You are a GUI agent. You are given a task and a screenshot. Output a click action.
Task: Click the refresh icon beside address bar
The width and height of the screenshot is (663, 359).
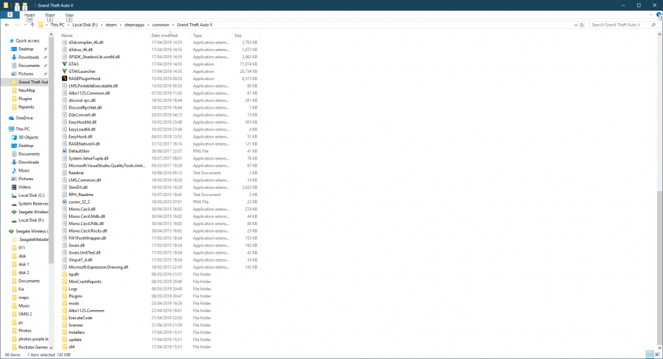582,25
